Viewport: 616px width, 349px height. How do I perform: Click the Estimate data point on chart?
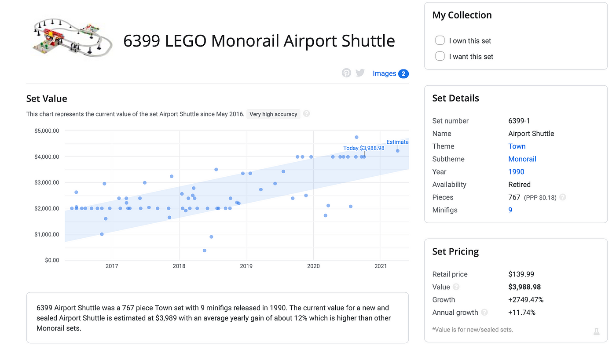(398, 151)
